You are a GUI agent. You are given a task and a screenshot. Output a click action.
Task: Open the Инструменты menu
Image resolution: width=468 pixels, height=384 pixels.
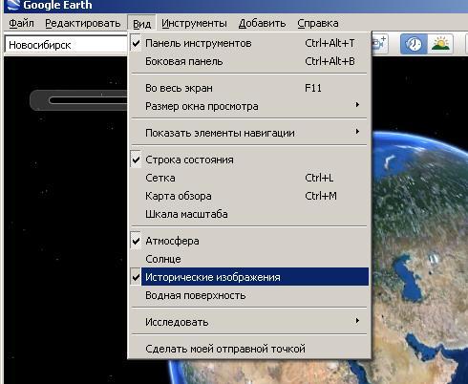(194, 23)
